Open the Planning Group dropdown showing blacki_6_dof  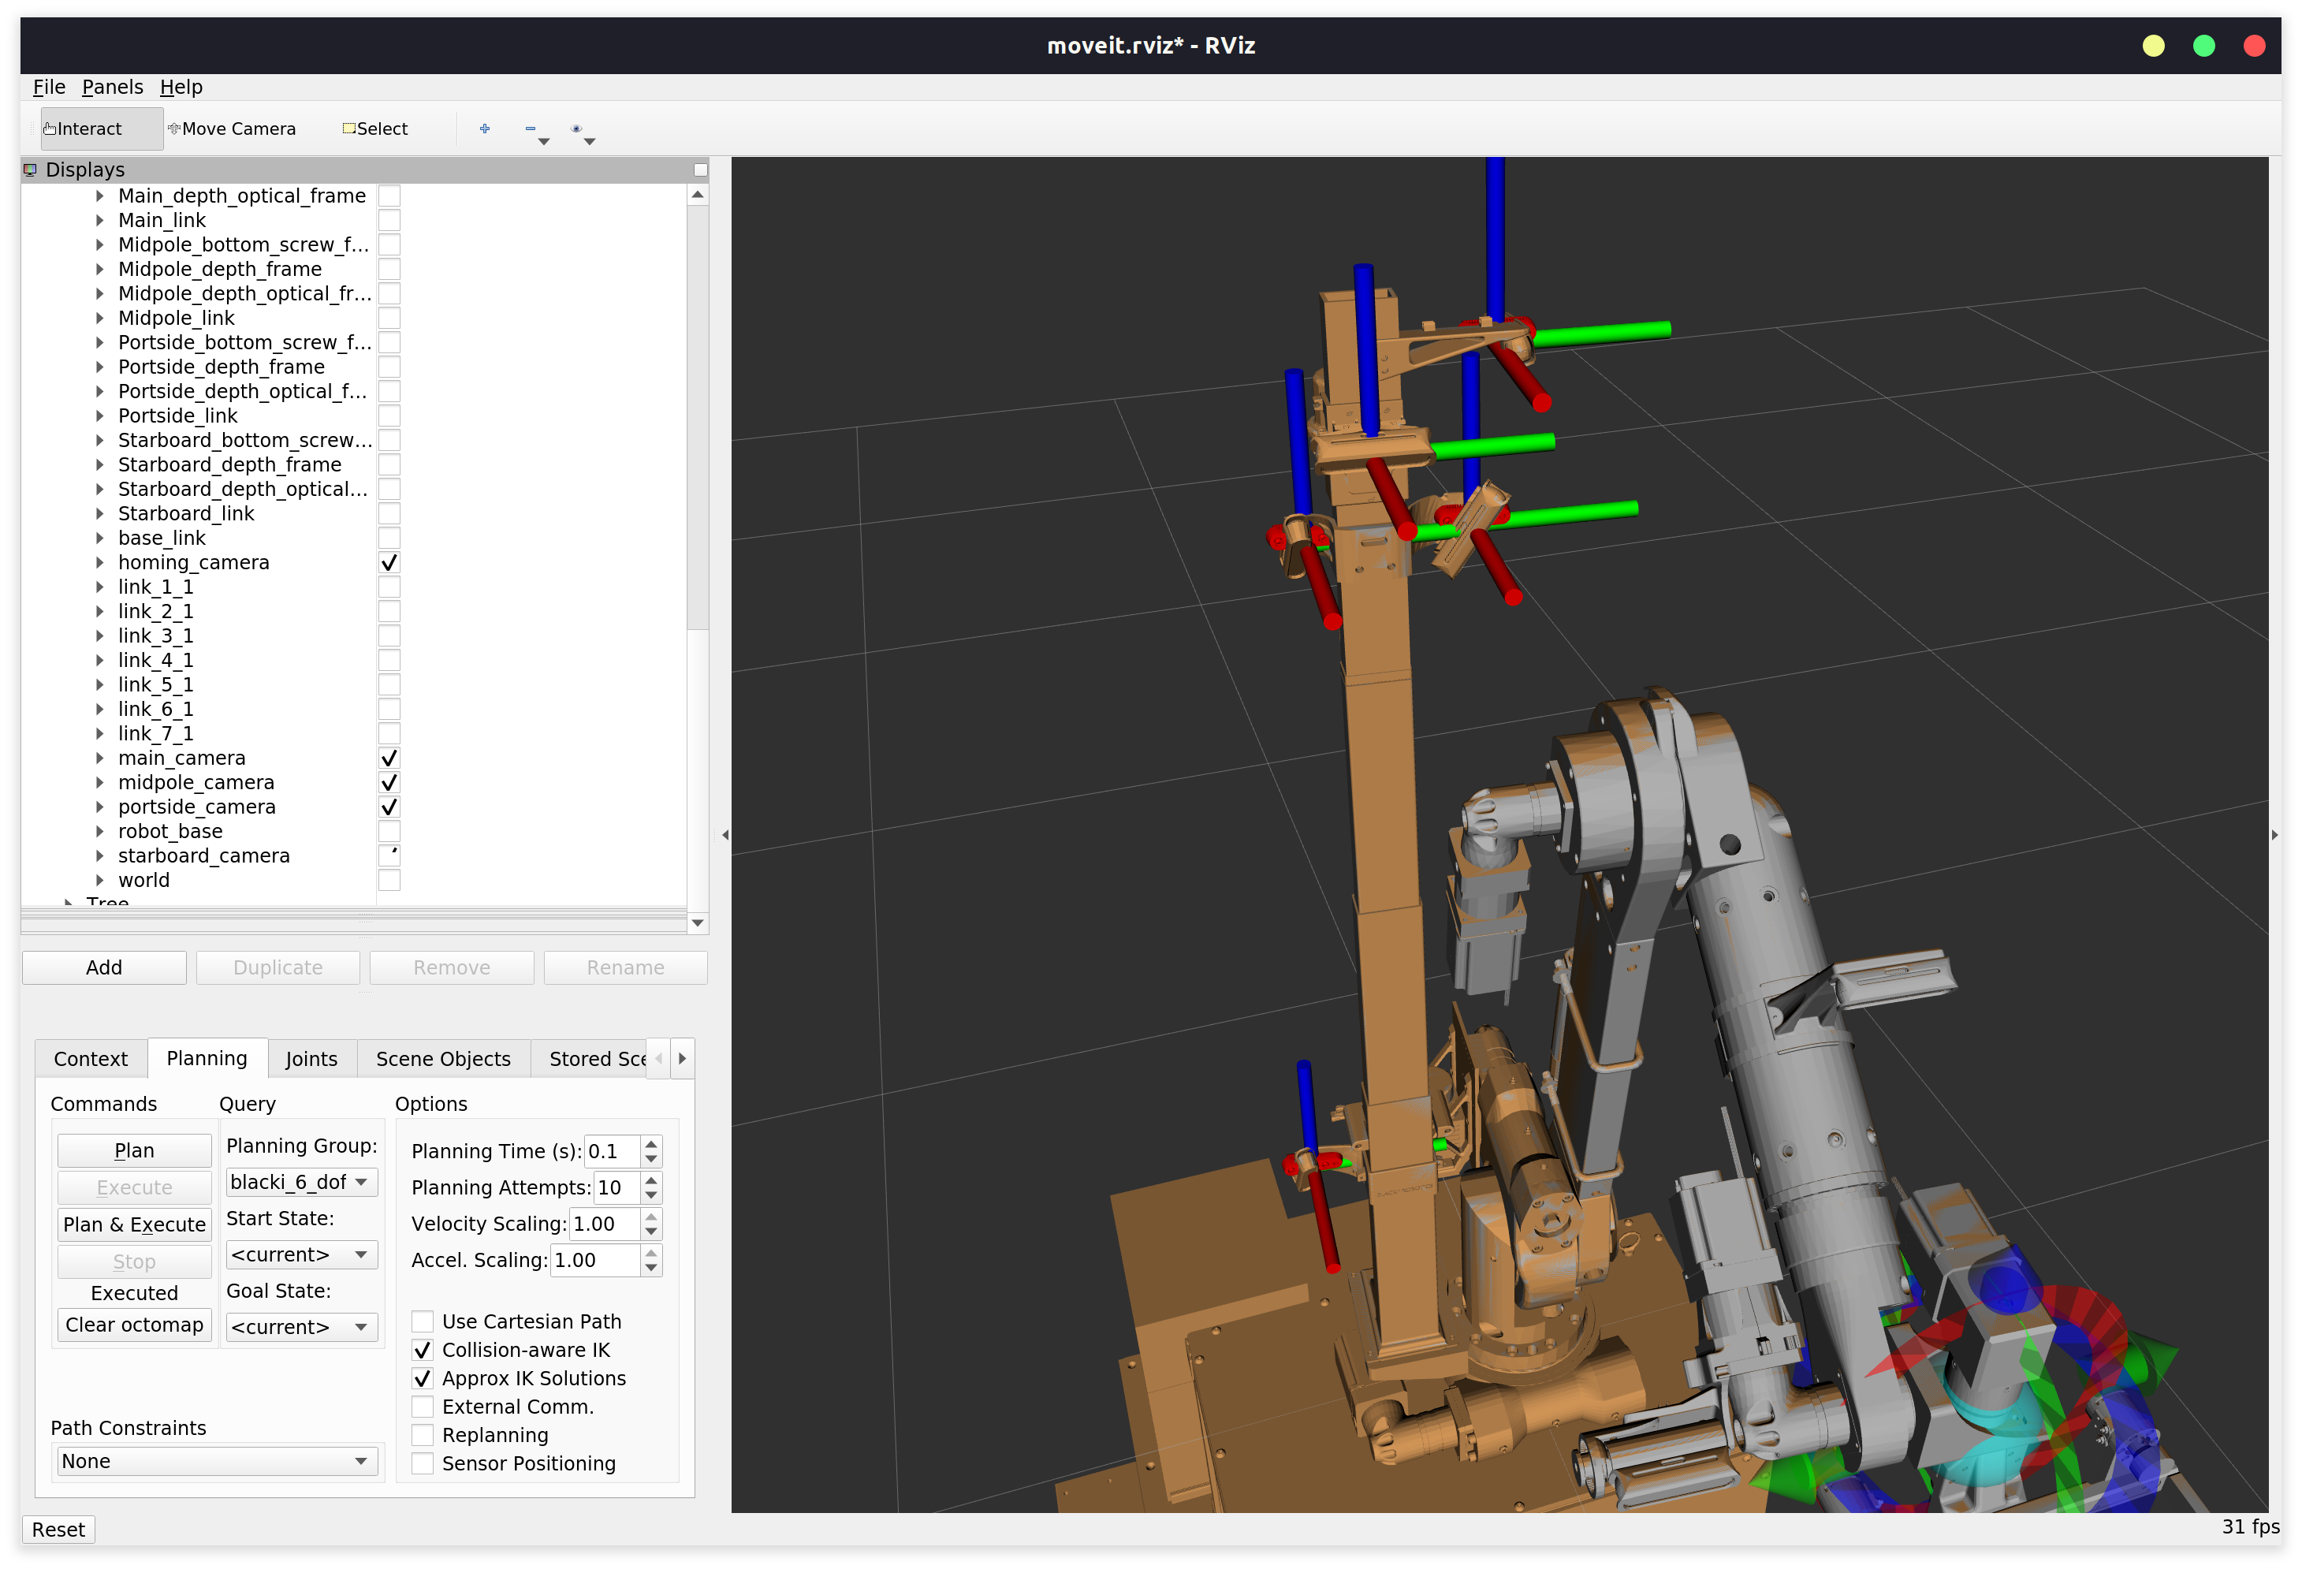(301, 1182)
